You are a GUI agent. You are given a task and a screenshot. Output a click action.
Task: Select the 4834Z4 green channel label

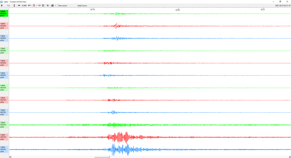4,14
